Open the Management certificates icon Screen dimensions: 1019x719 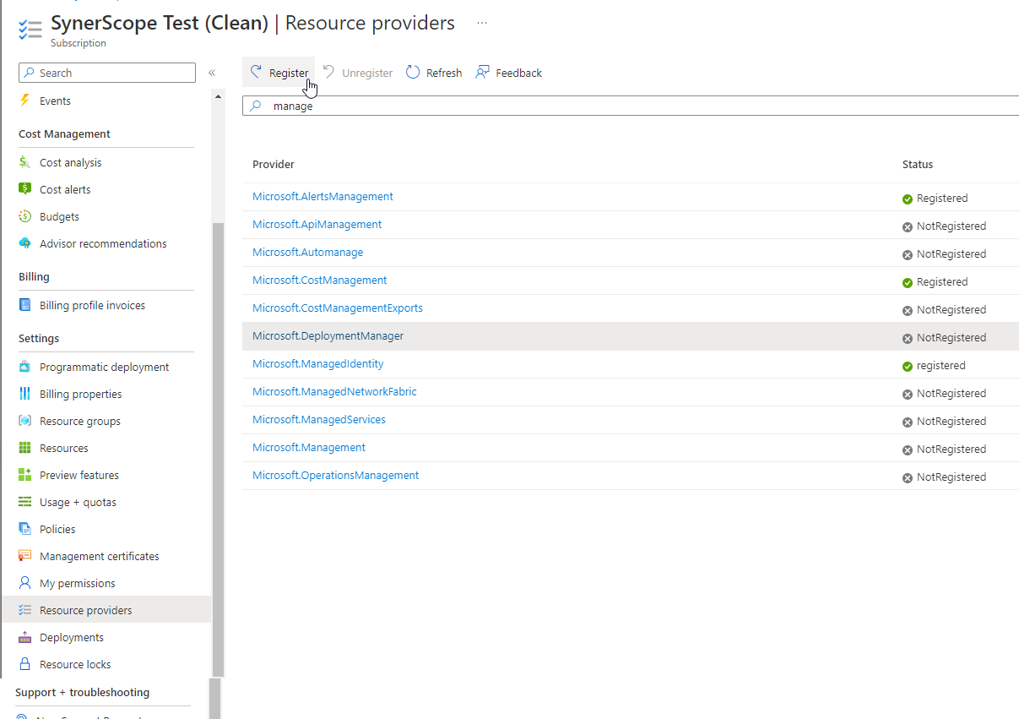26,555
